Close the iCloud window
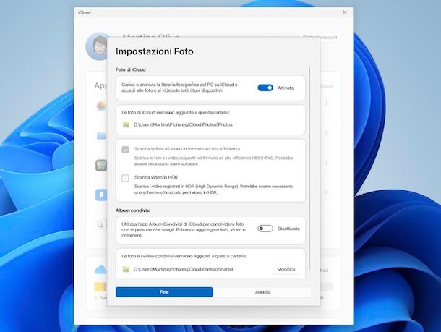This screenshot has width=441, height=332. [345, 12]
